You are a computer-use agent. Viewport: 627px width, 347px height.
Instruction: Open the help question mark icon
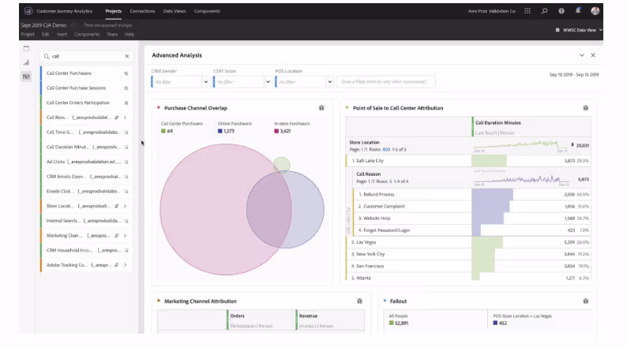pyautogui.click(x=561, y=11)
